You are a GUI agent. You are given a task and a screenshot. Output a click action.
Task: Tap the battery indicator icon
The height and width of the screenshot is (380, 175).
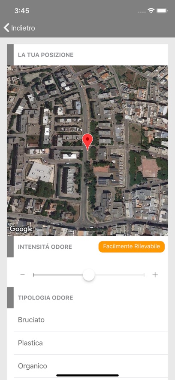pyautogui.click(x=162, y=11)
